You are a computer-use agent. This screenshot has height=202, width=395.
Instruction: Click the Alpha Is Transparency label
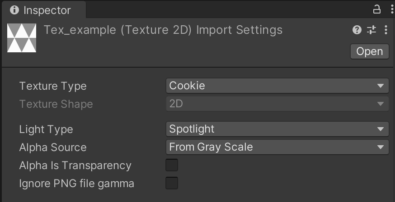[75, 165]
